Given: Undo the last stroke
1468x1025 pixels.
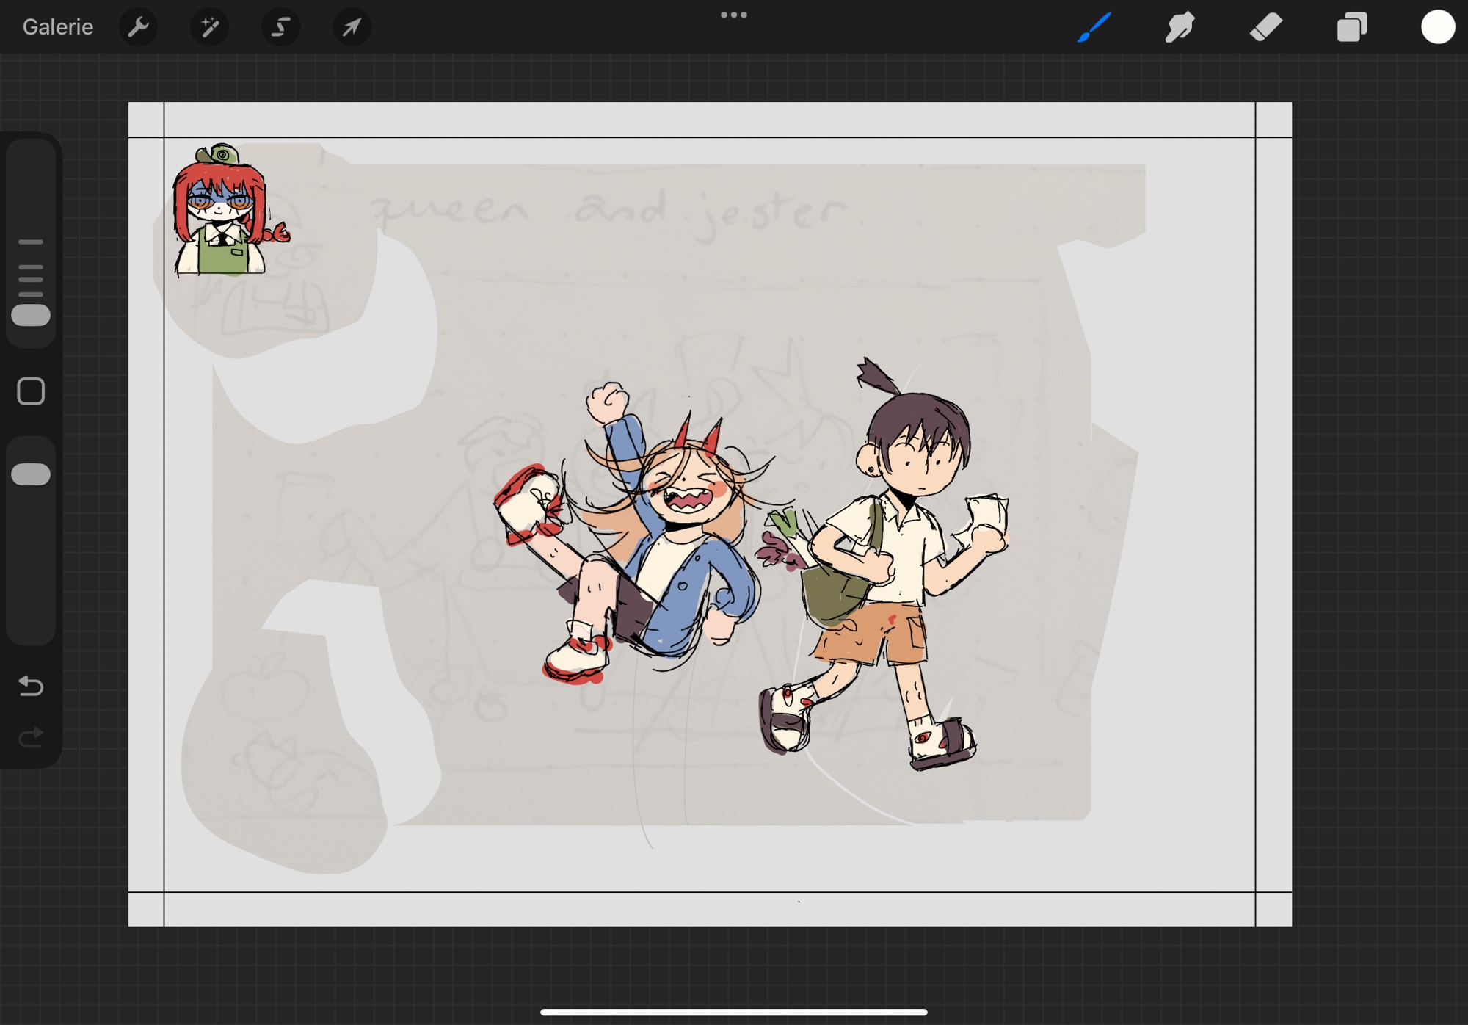Looking at the screenshot, I should [31, 686].
